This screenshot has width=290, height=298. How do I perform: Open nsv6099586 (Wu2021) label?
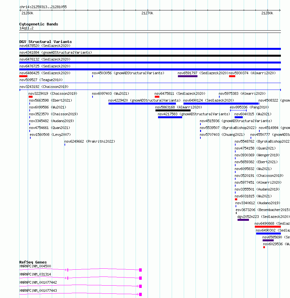(48, 107)
